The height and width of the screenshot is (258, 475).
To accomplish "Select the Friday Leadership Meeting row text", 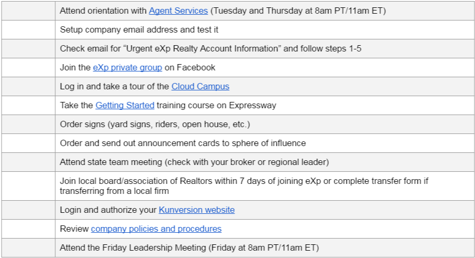I will coord(189,247).
